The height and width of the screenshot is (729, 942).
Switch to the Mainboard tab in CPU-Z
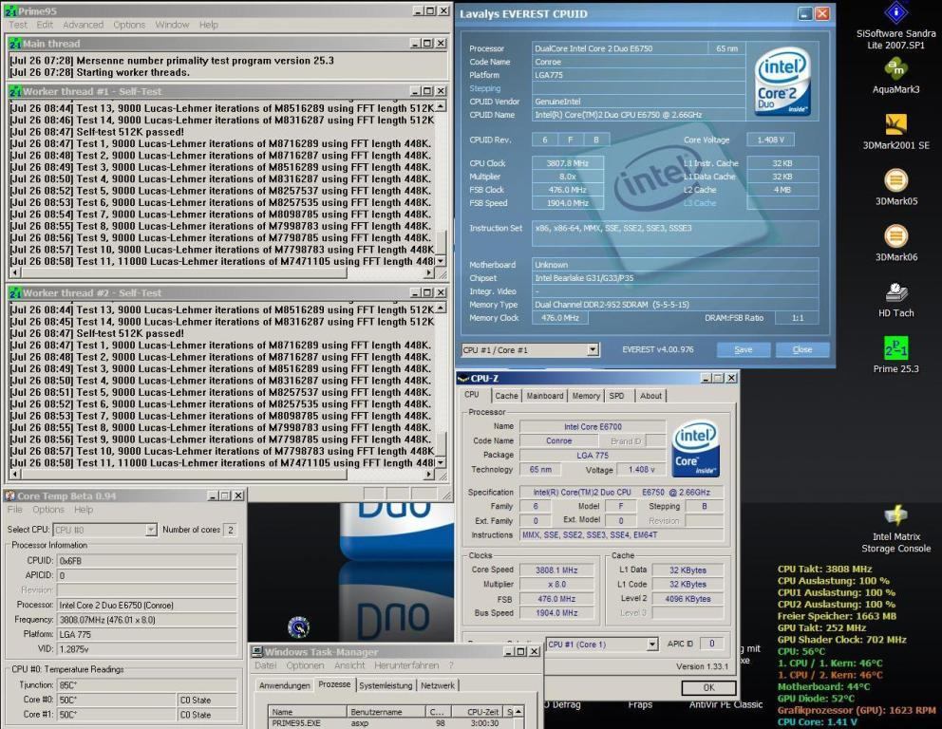(x=545, y=396)
